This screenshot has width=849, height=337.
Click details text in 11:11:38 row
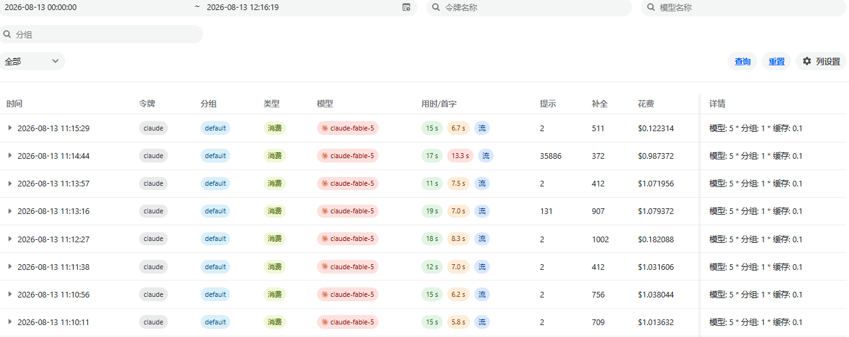pos(756,267)
